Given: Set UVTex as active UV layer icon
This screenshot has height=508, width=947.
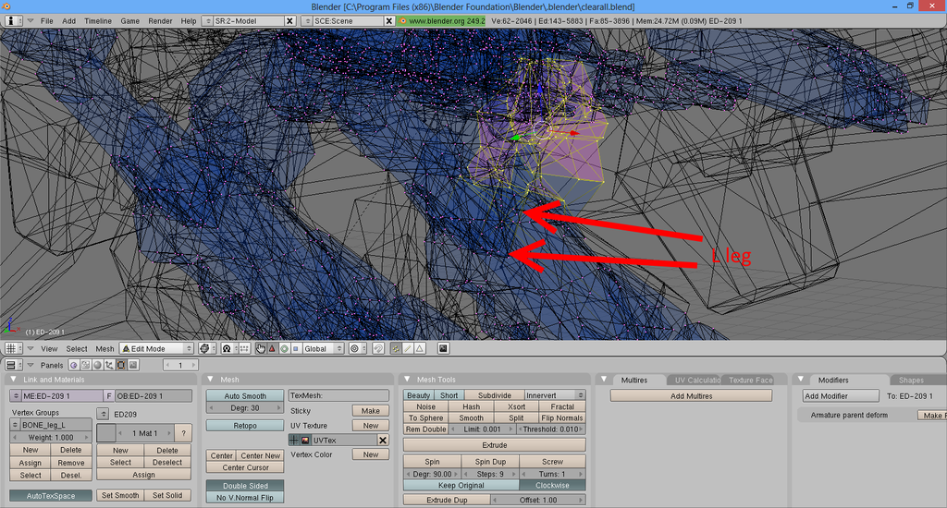Looking at the screenshot, I should click(x=294, y=441).
